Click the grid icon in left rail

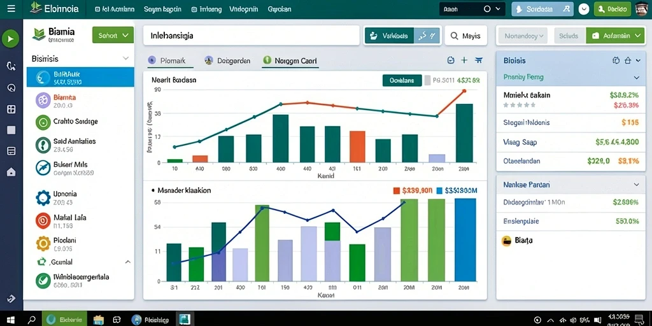click(x=11, y=110)
